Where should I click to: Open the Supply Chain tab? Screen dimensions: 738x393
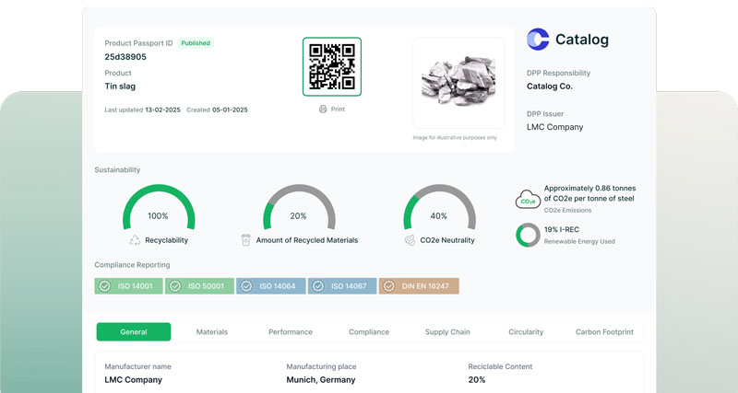tap(447, 332)
